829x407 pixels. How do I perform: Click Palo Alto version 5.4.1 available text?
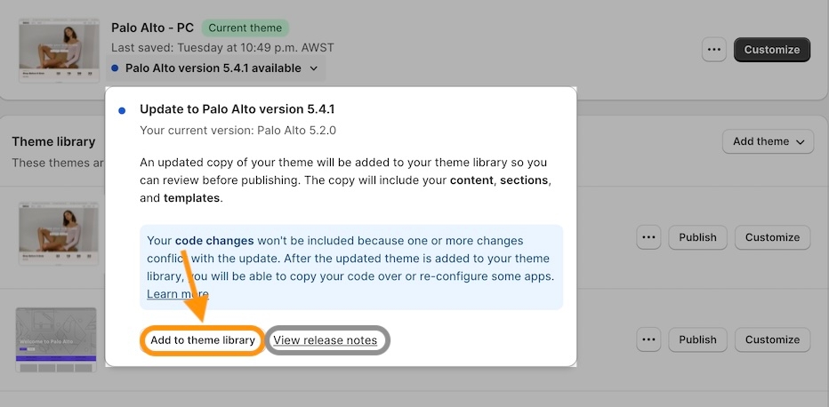tap(213, 68)
